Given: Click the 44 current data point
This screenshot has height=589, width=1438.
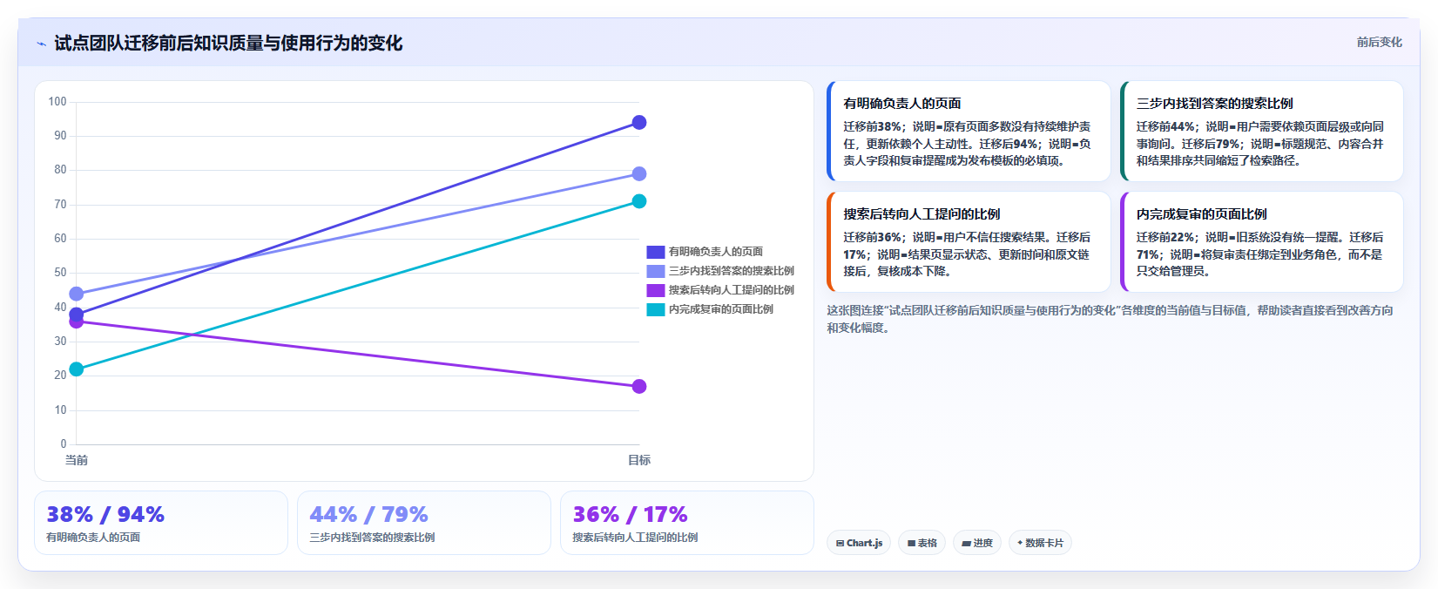Looking at the screenshot, I should [77, 294].
